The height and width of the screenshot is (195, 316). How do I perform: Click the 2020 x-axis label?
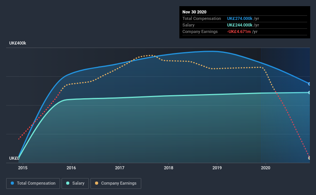pyautogui.click(x=266, y=168)
